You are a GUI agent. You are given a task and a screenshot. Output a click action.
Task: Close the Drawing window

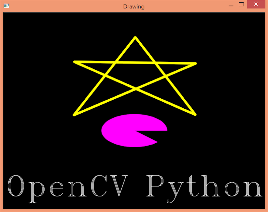[x=255, y=4]
